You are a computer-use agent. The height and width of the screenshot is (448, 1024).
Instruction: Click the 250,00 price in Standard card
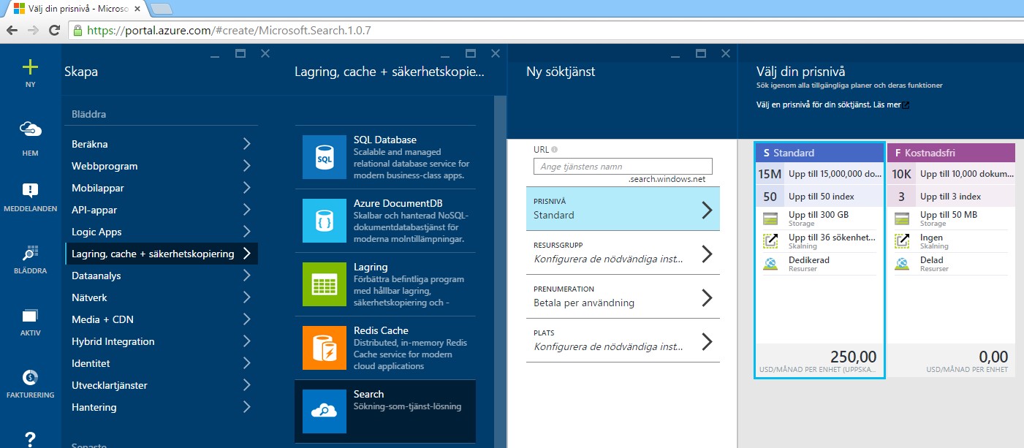pyautogui.click(x=853, y=357)
